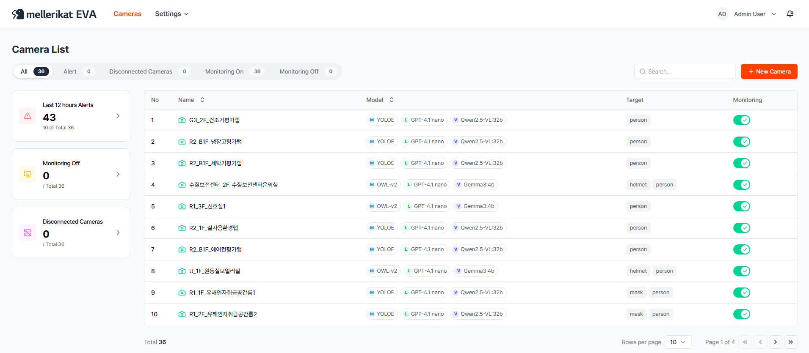Viewport: 809px width, 353px height.
Task: Toggle monitoring for R2_B1F_냉장고평가랩
Action: (x=742, y=142)
